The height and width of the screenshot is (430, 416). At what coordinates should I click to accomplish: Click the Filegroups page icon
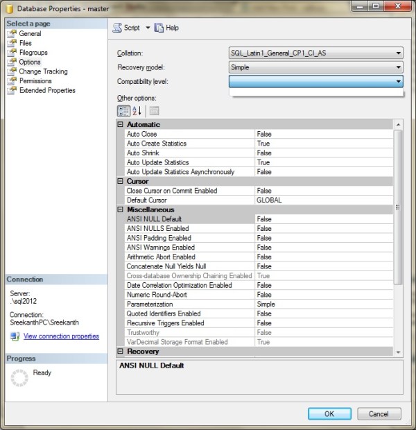(11, 52)
